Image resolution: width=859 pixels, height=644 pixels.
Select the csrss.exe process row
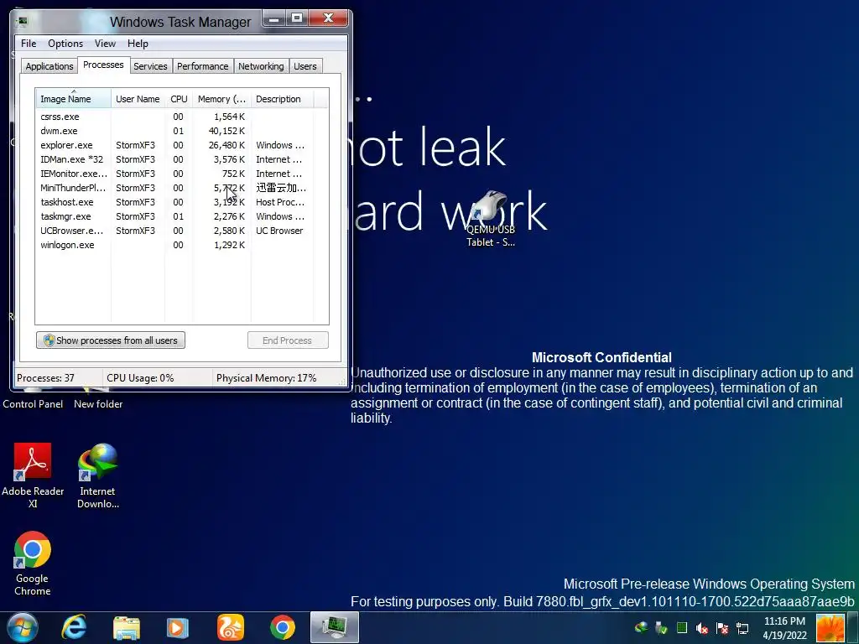tap(182, 117)
